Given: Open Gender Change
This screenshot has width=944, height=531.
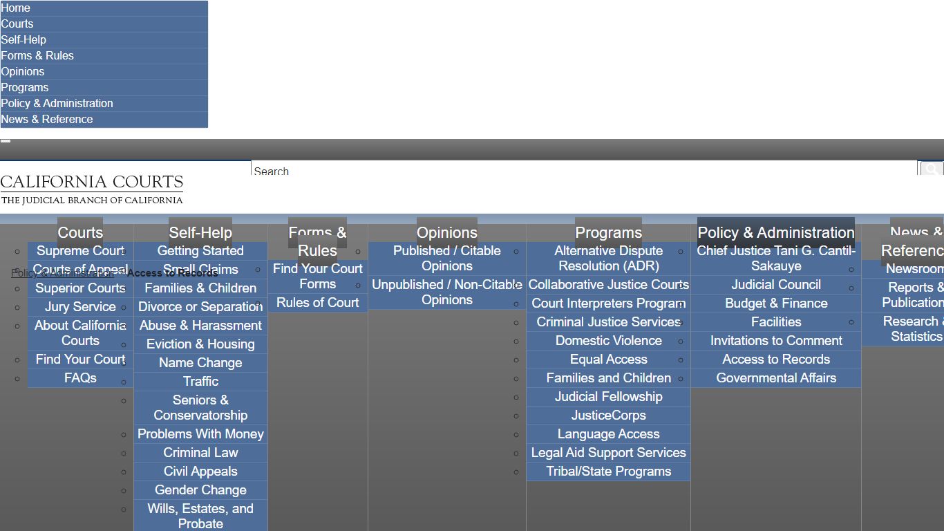Looking at the screenshot, I should (x=200, y=490).
